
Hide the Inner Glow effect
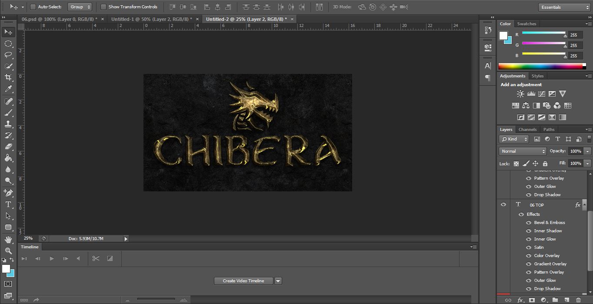(x=529, y=239)
